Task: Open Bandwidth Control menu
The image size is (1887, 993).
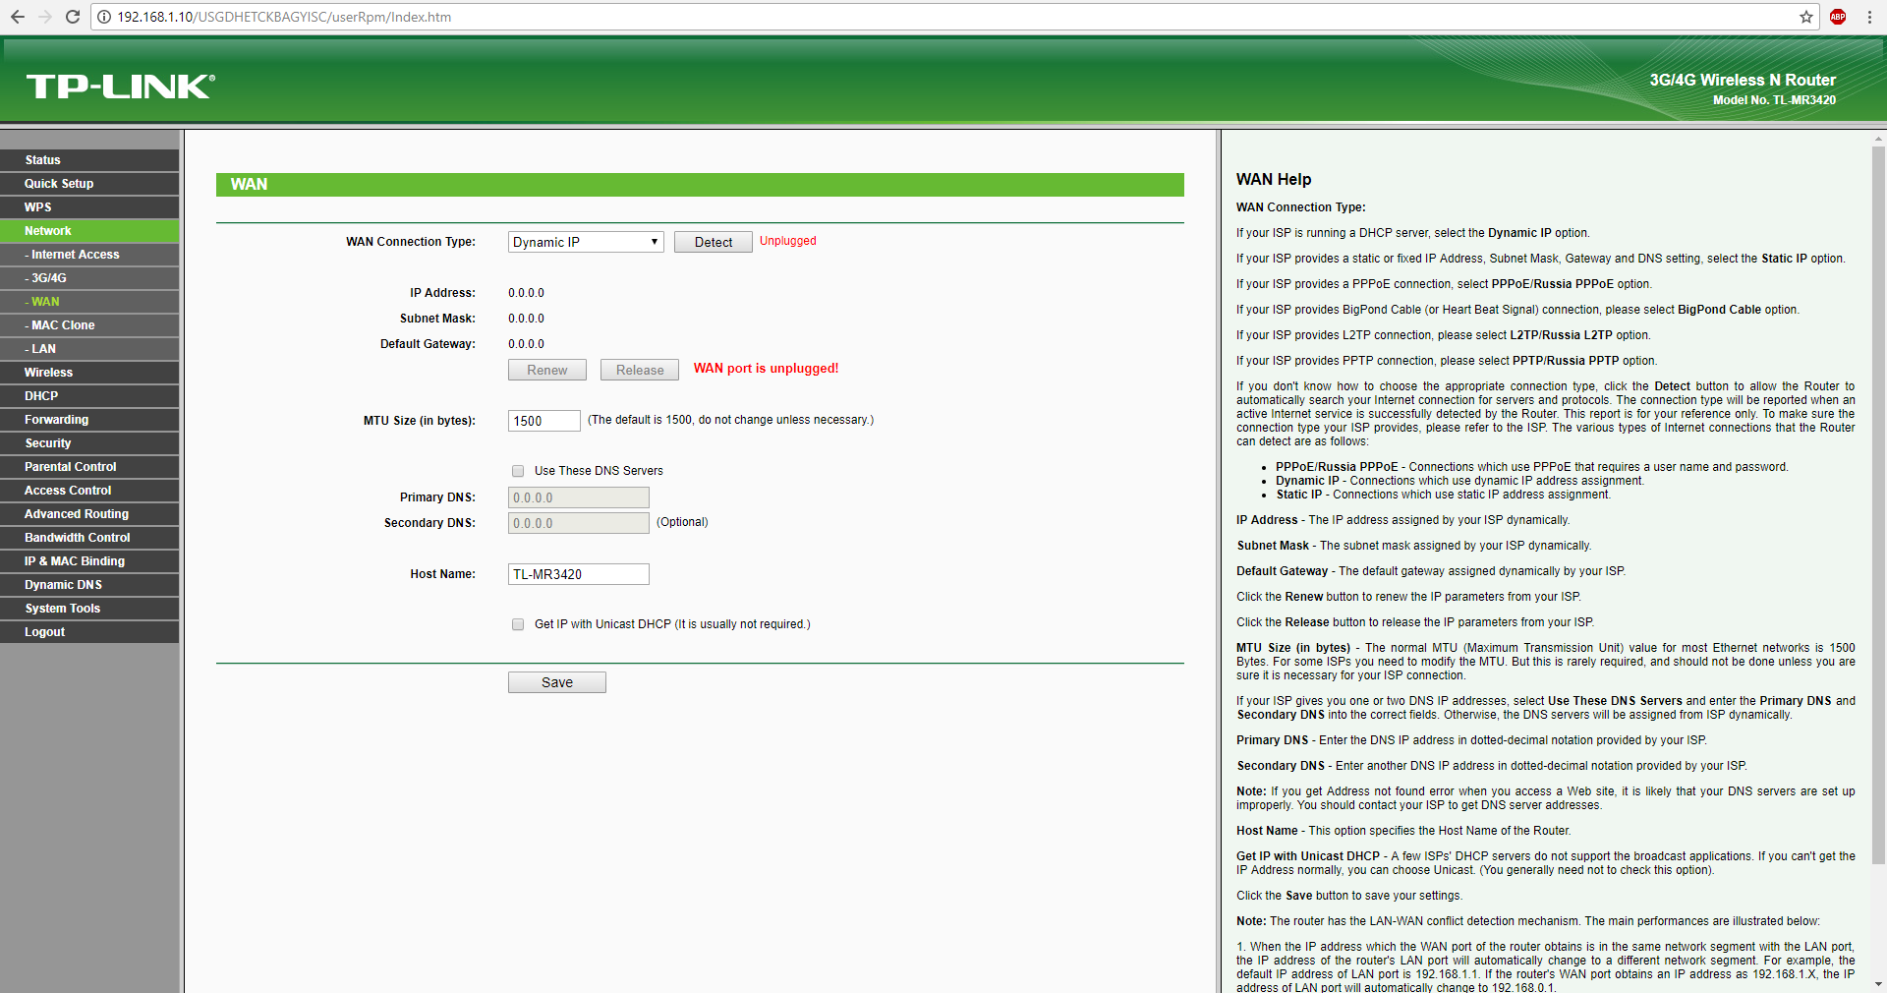Action: [89, 538]
